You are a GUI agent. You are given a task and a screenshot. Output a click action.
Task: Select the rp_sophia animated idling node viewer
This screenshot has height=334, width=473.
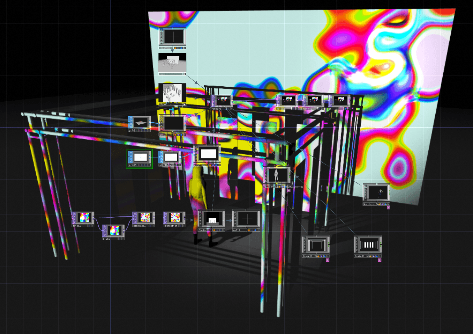[x=276, y=175]
